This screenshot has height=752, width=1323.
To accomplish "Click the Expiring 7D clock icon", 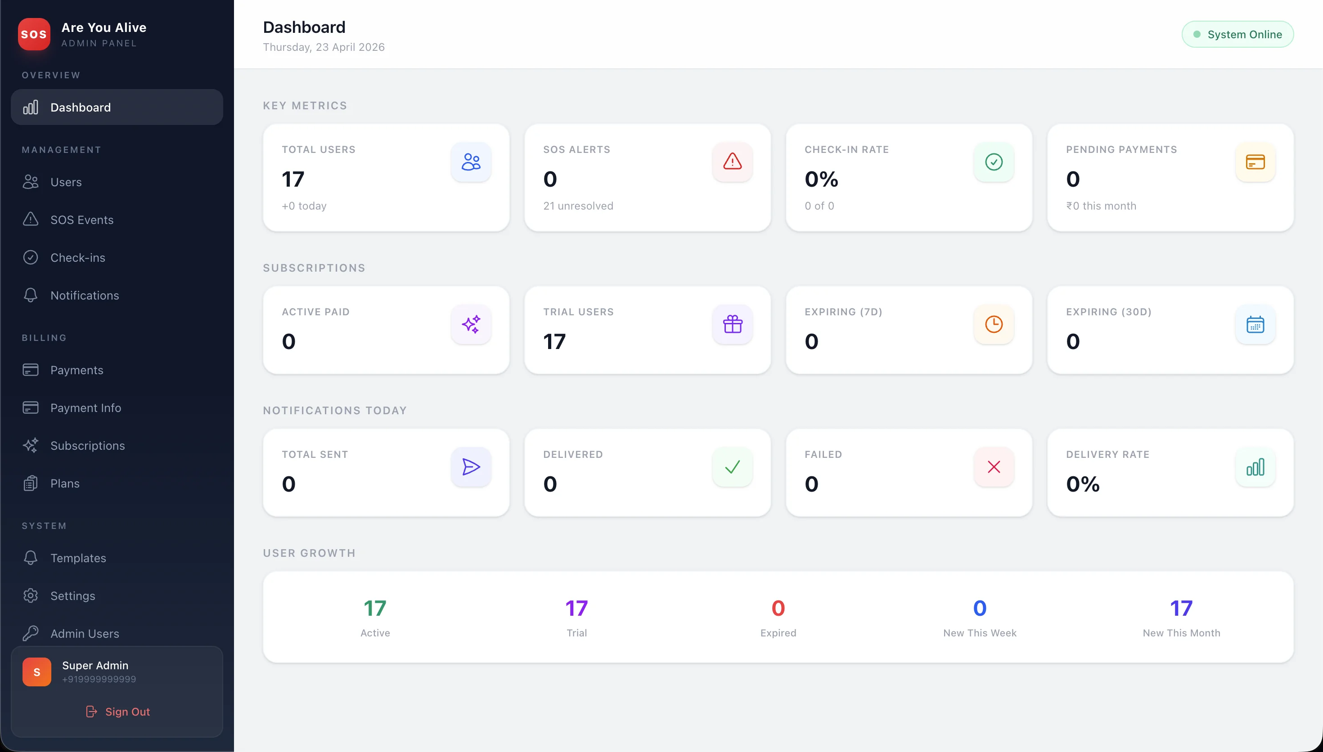I will (x=994, y=324).
